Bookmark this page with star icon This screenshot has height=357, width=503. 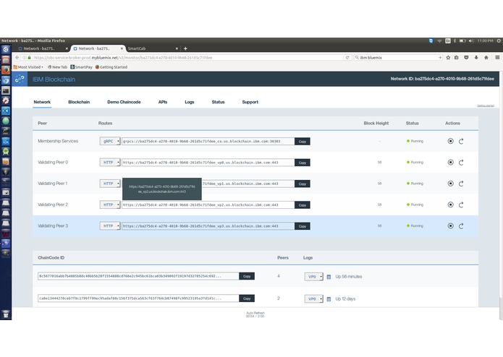[x=448, y=58]
